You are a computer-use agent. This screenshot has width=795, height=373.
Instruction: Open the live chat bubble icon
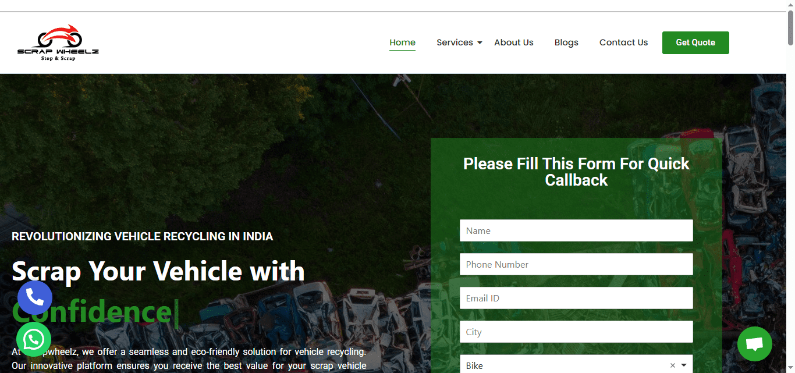(x=755, y=344)
